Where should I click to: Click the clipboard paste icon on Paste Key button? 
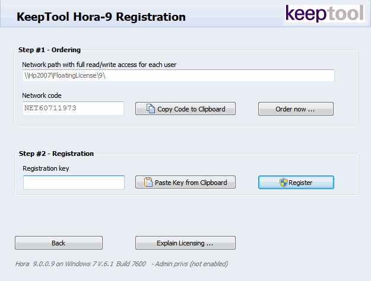point(148,182)
